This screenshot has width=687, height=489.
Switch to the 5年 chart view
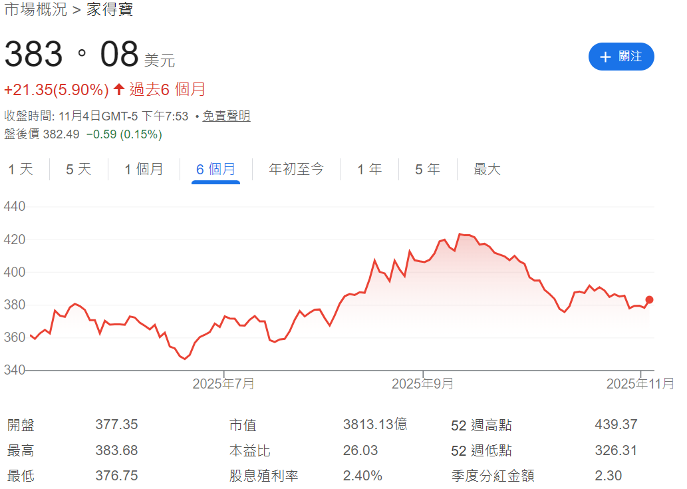(427, 169)
